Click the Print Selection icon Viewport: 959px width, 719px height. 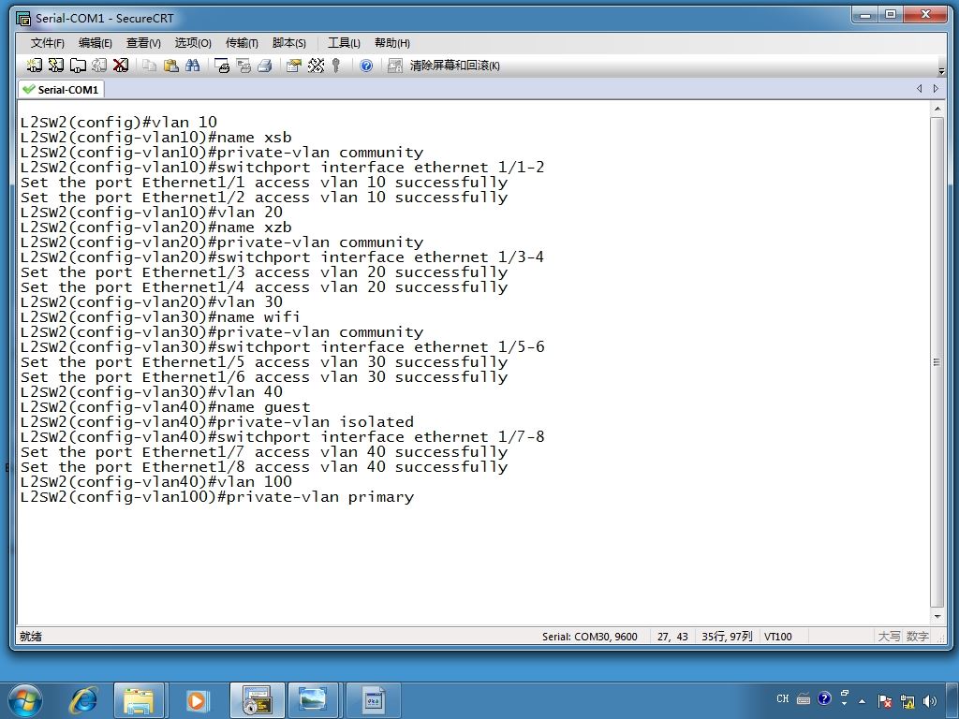[243, 66]
